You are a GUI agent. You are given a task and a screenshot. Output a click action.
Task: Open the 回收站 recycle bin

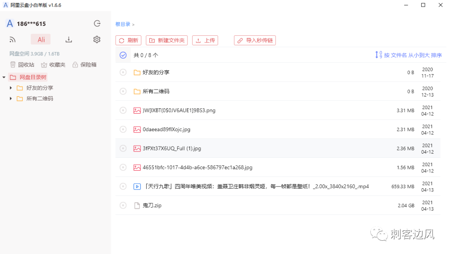22,65
